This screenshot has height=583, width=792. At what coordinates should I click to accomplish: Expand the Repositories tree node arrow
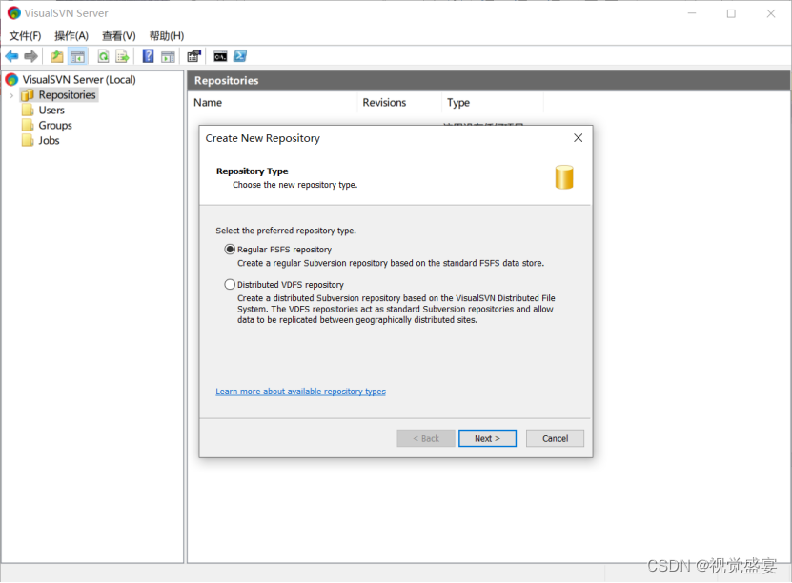[x=11, y=95]
